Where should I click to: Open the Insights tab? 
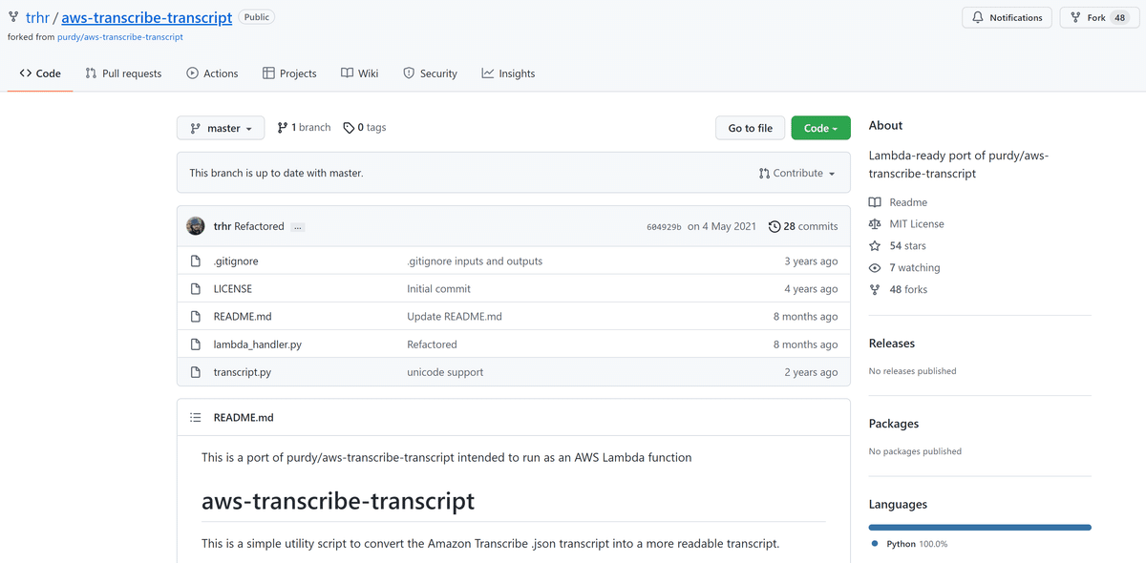(508, 73)
